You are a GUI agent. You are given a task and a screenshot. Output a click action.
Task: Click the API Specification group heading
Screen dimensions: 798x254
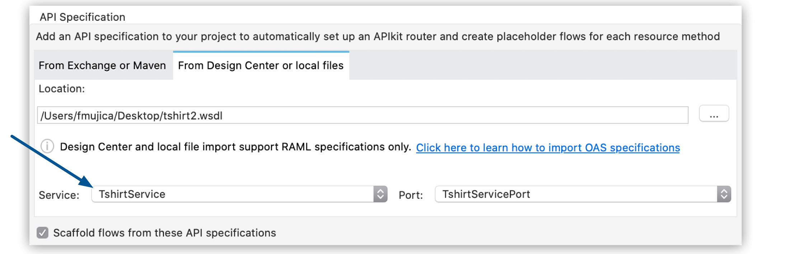pos(82,17)
